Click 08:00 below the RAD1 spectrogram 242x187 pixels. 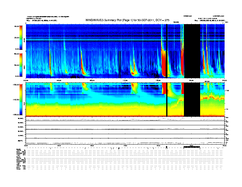tap(92, 80)
